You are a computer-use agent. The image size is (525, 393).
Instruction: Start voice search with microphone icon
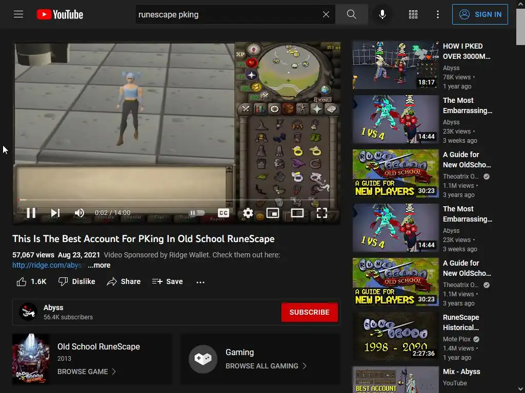tap(382, 14)
